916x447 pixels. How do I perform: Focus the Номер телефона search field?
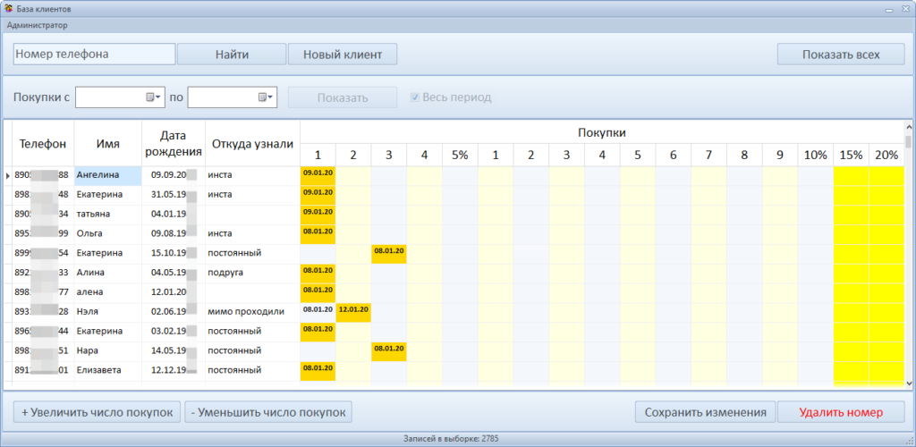(94, 54)
